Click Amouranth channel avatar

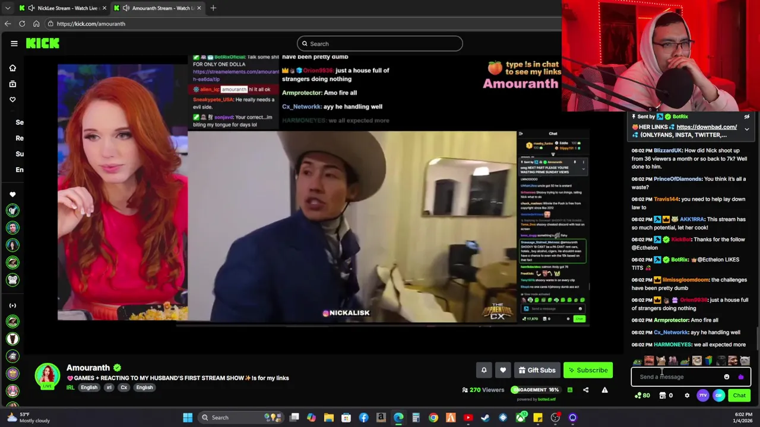point(47,375)
